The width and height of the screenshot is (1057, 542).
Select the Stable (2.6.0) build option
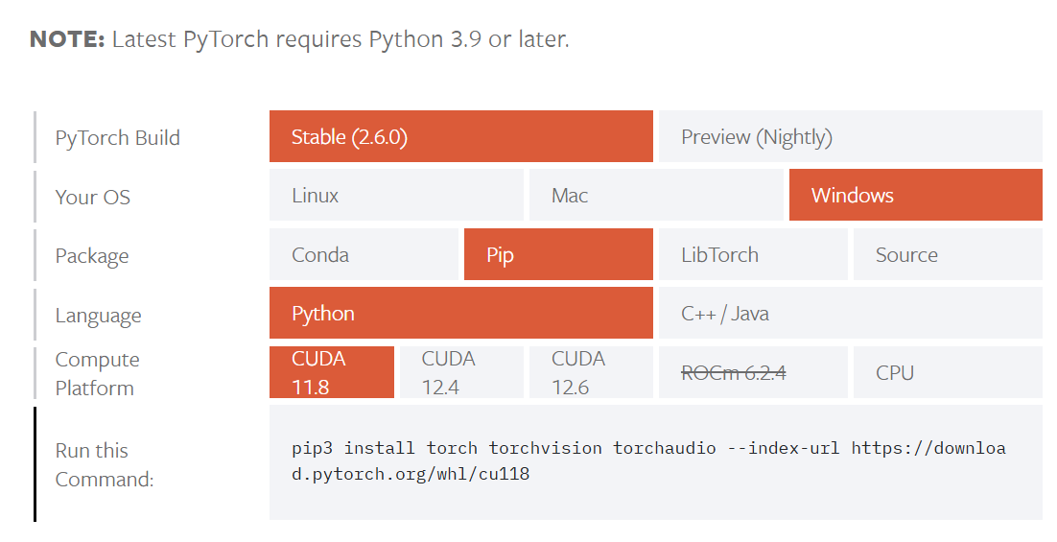pyautogui.click(x=460, y=137)
